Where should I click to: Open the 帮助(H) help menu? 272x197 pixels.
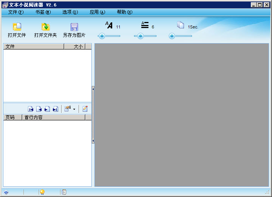point(124,12)
